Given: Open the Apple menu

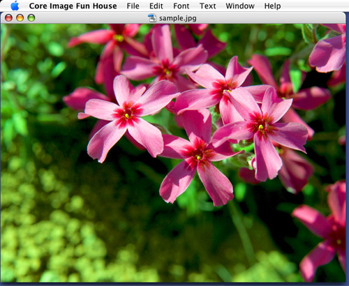Looking at the screenshot, I should click(x=15, y=6).
